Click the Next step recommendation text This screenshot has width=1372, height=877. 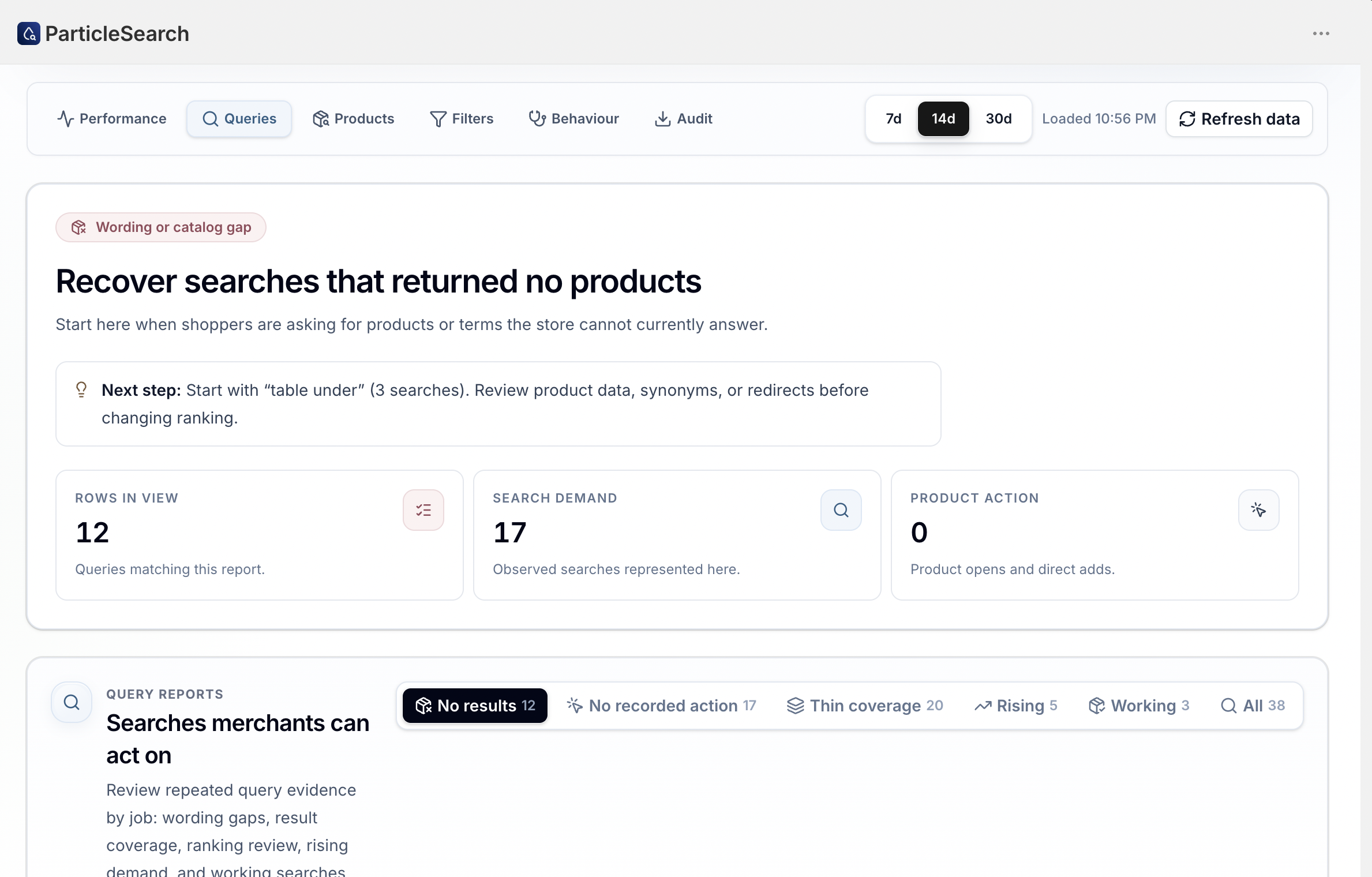[x=485, y=404]
